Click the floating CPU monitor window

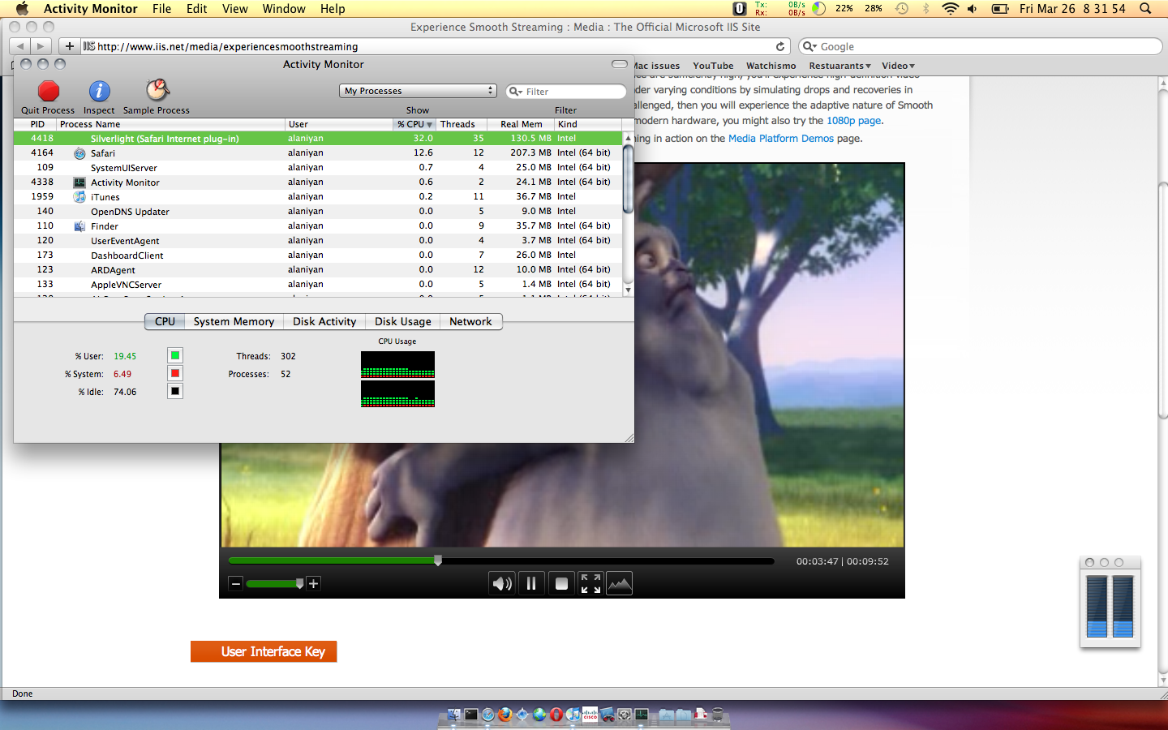point(1110,603)
